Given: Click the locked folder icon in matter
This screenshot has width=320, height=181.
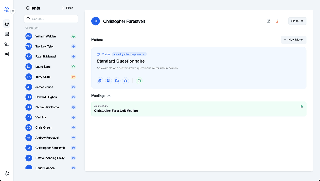Looking at the screenshot, I should coord(117,81).
